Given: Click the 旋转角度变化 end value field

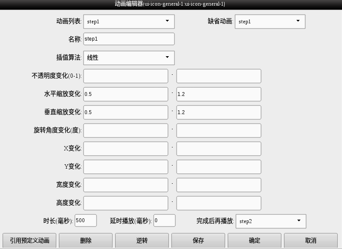Looking at the screenshot, I should [219, 131].
